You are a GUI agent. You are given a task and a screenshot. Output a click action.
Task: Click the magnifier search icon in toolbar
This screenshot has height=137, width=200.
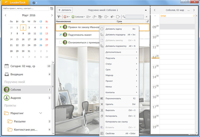pos(124,17)
